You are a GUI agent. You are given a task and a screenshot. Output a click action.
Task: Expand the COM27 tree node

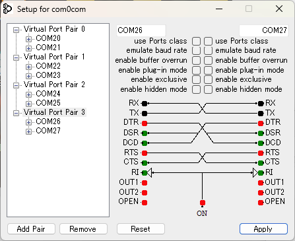click(x=28, y=131)
